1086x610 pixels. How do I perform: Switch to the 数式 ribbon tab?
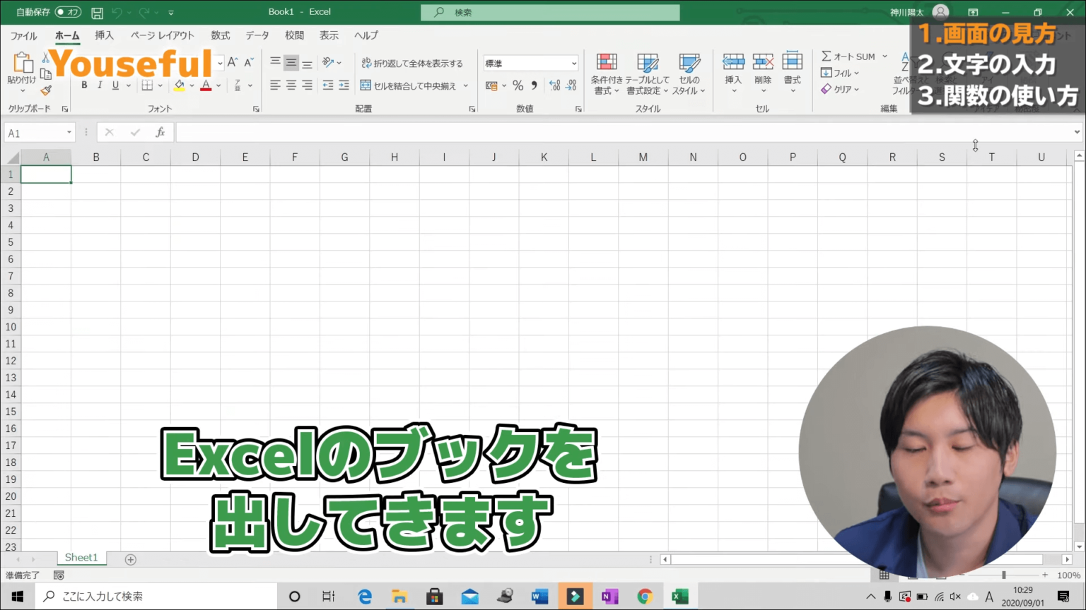220,35
